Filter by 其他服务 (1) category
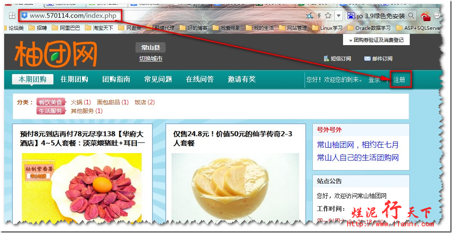 click(x=87, y=111)
